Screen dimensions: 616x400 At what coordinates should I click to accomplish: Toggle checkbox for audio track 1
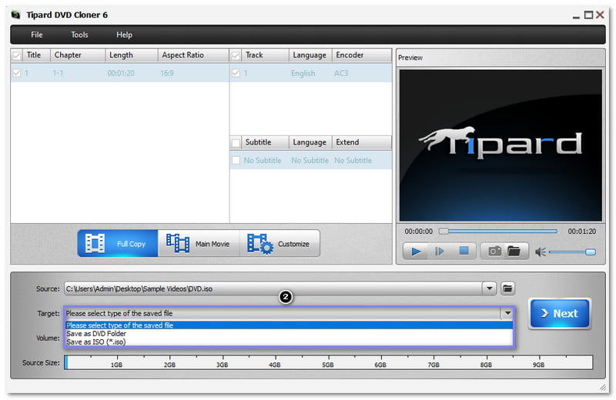click(236, 73)
